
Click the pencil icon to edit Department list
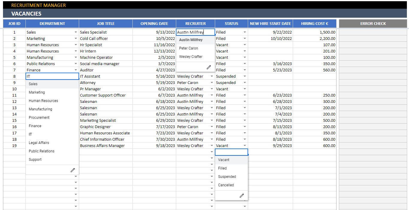pyautogui.click(x=73, y=170)
